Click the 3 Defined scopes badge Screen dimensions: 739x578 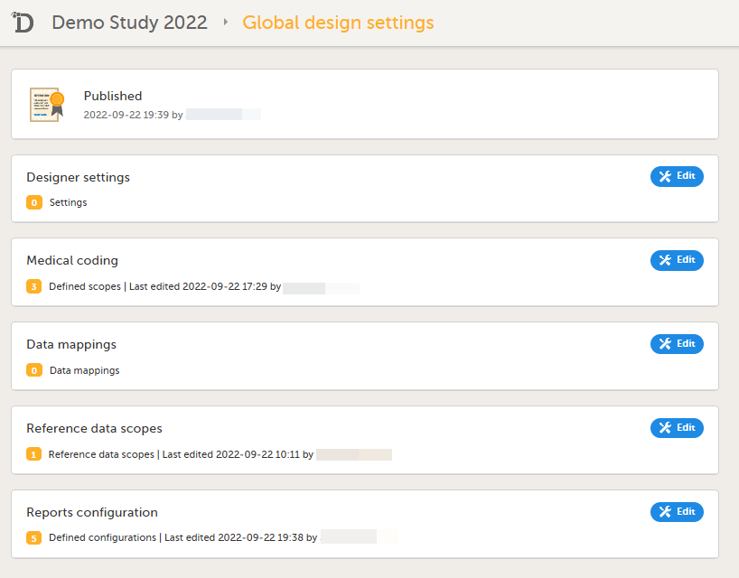pos(34,287)
